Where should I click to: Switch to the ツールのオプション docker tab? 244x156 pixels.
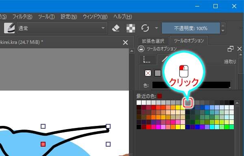189,41
